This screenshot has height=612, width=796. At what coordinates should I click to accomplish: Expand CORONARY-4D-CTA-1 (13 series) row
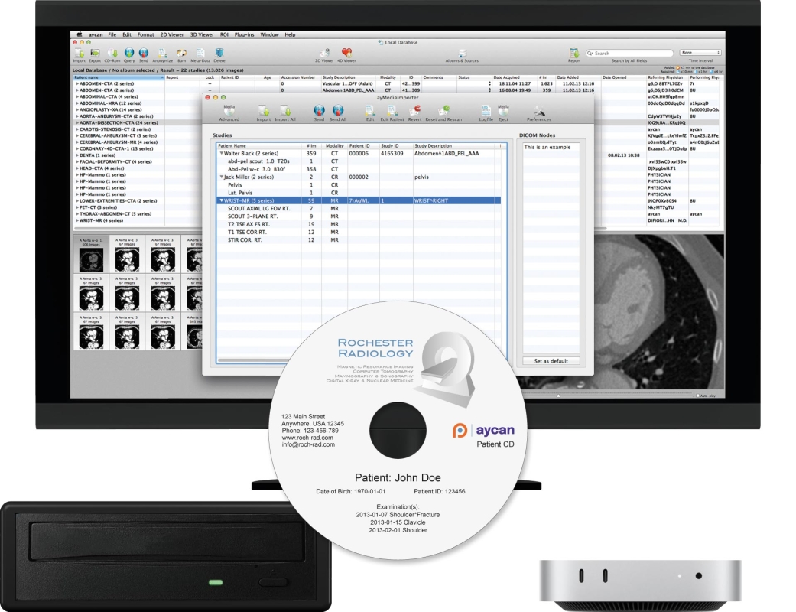click(77, 149)
